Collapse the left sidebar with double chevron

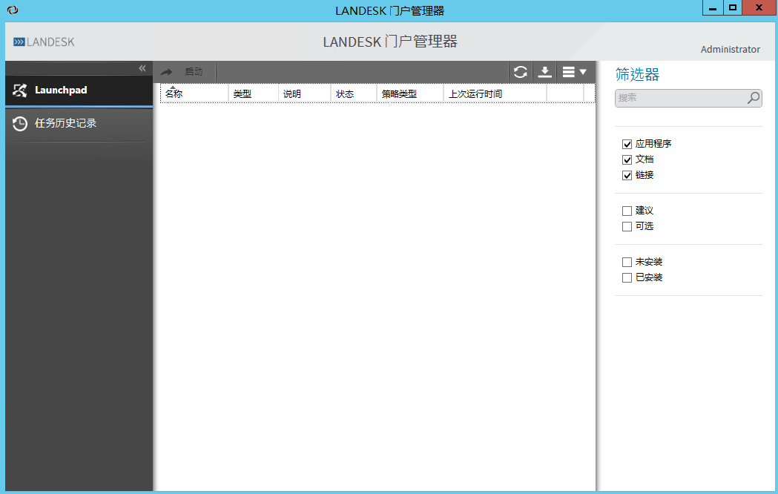click(142, 68)
